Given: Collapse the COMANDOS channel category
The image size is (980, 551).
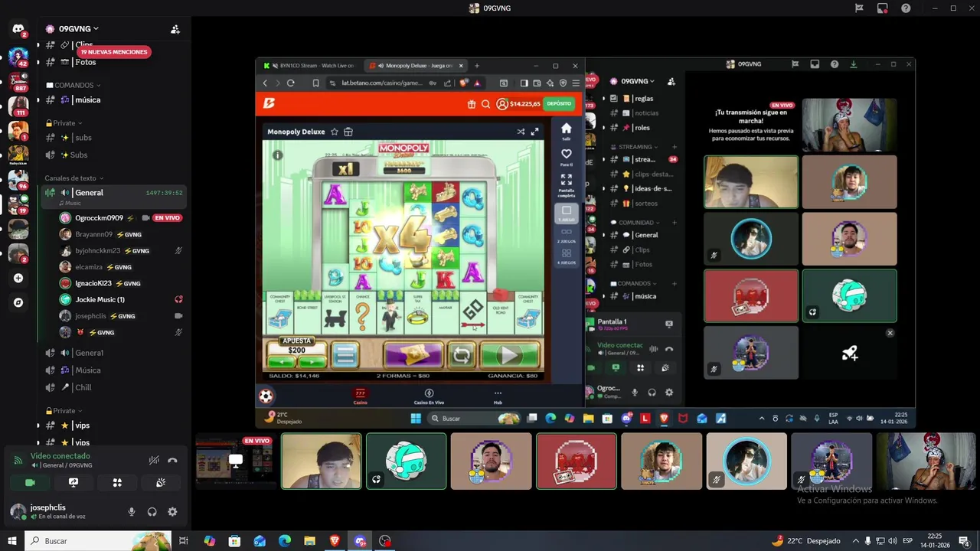Looking at the screenshot, I should [73, 85].
